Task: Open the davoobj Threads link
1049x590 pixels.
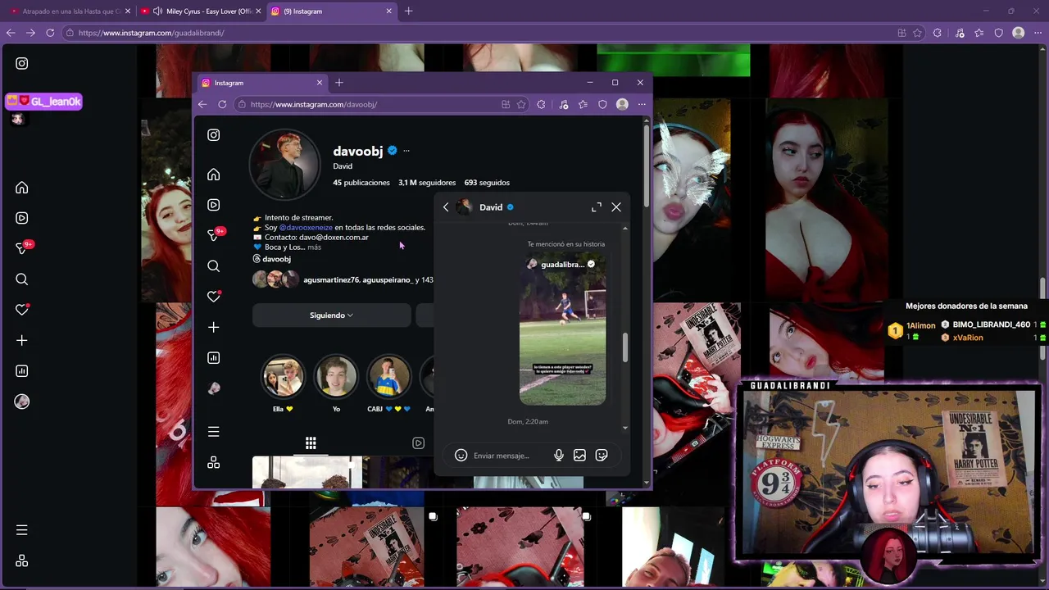Action: pos(272,259)
